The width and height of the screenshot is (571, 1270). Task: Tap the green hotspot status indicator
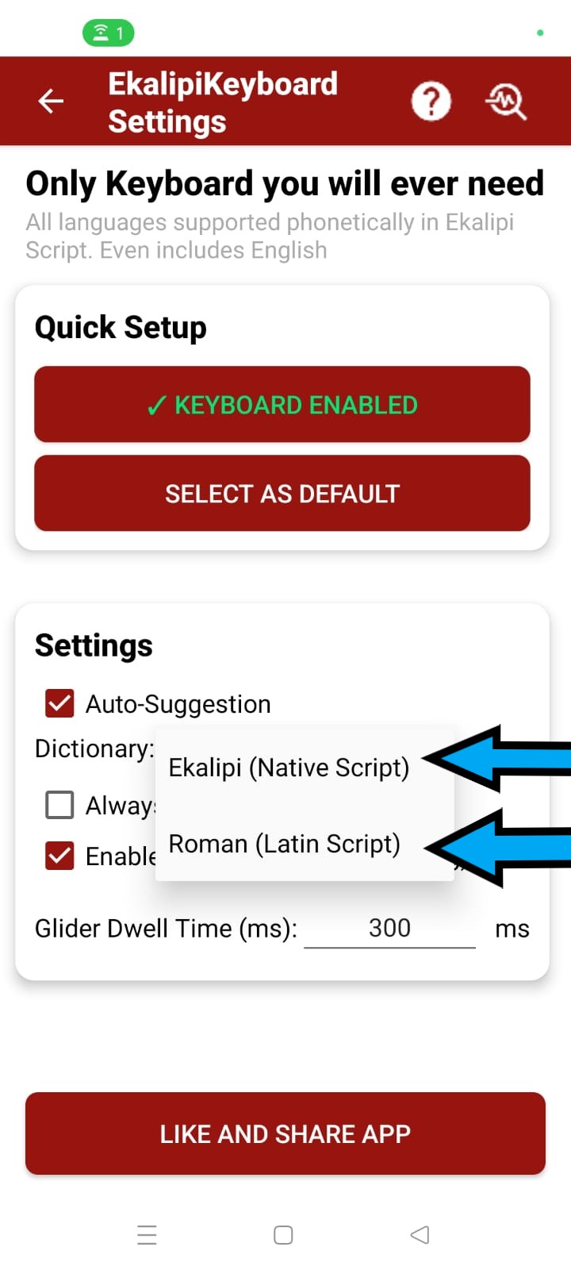coord(108,33)
